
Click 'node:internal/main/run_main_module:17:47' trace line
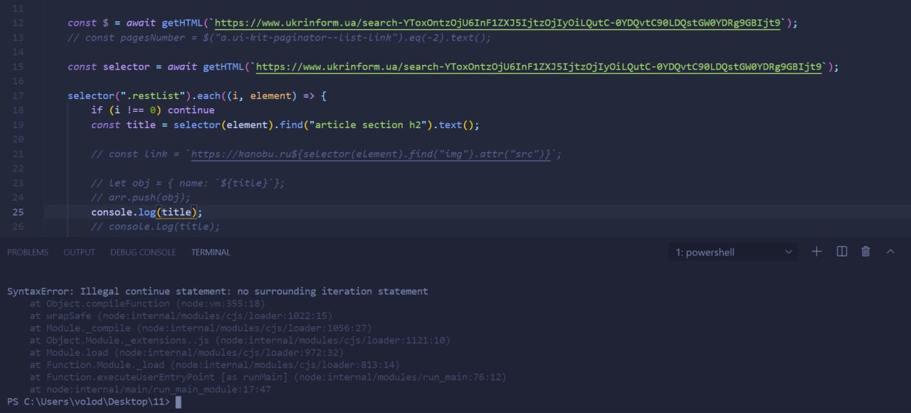tap(150, 390)
